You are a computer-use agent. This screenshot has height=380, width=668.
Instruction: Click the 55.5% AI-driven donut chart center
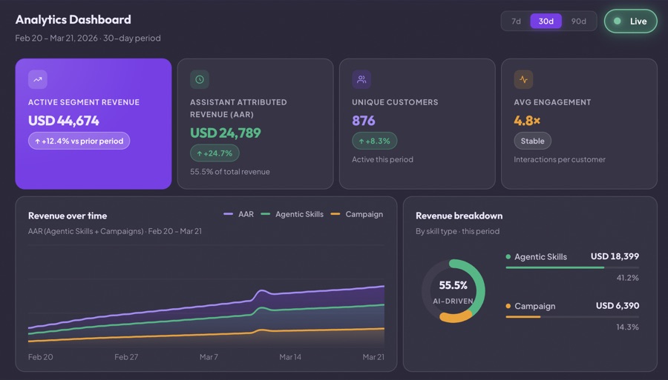click(x=453, y=291)
